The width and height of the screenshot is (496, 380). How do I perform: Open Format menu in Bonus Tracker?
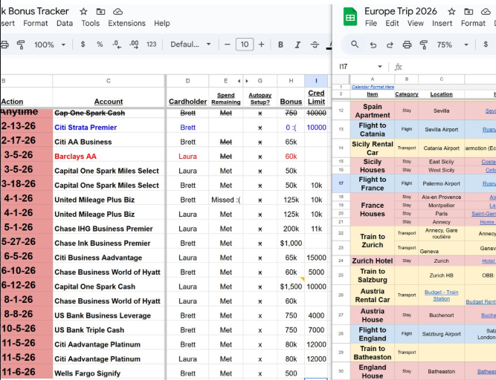tap(36, 23)
